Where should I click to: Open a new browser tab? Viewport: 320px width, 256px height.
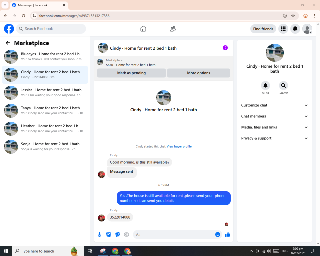pos(73,5)
